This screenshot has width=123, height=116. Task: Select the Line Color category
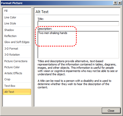[x=17, y=17]
